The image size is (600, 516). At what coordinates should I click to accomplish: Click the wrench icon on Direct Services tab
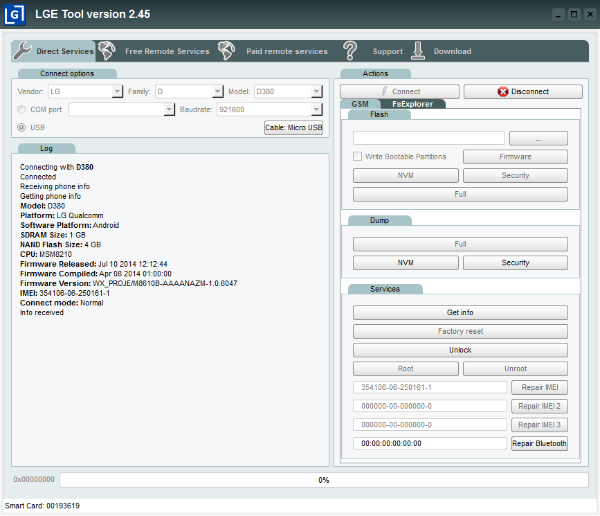tap(23, 51)
